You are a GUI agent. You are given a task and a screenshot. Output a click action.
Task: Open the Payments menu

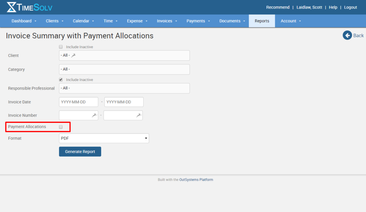198,21
